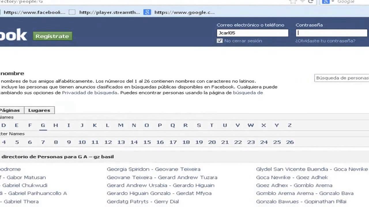Select letter N in alphabet index
Screen dimensions: 369x207
pos(134,125)
